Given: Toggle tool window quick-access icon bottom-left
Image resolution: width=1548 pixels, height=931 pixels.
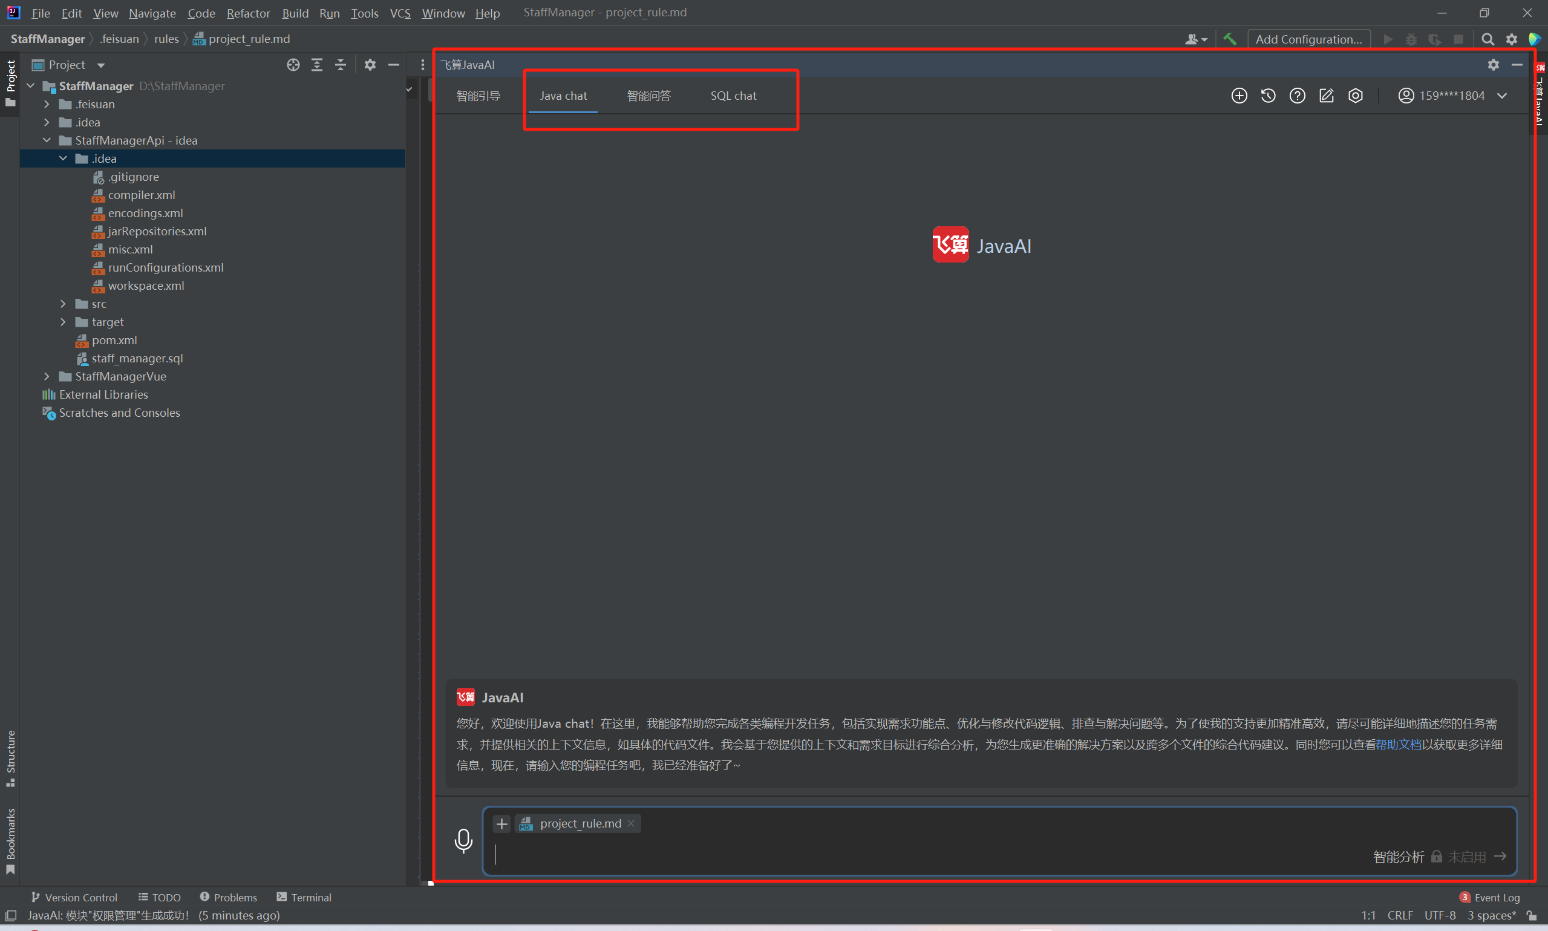Looking at the screenshot, I should 11,915.
